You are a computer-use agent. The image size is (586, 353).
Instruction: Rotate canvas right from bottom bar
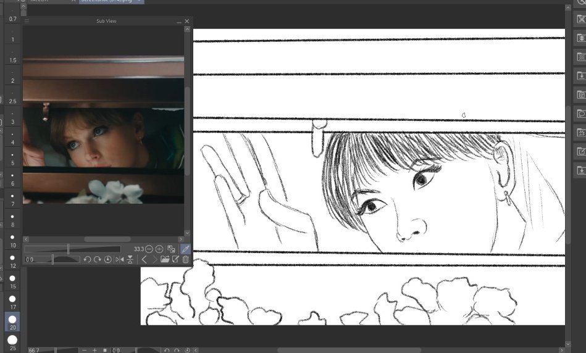pos(177,350)
